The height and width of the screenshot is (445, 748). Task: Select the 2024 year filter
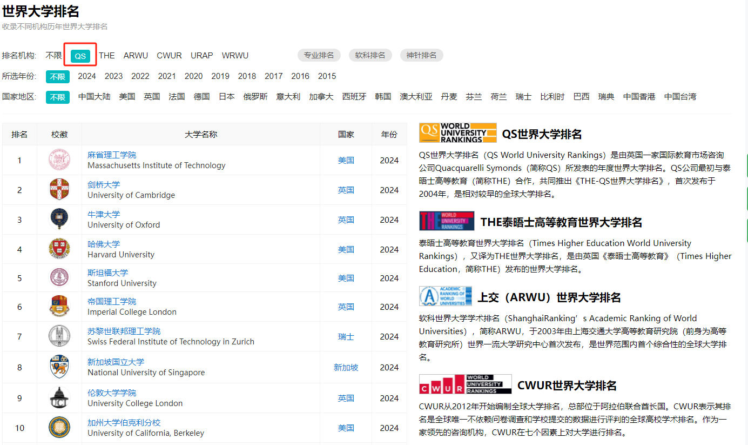[x=87, y=76]
